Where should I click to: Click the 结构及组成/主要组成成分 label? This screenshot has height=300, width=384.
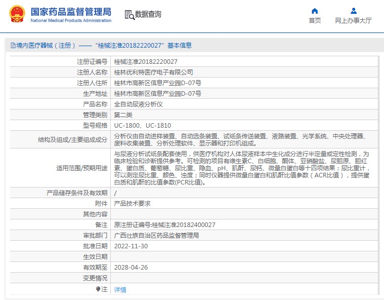tap(72, 139)
